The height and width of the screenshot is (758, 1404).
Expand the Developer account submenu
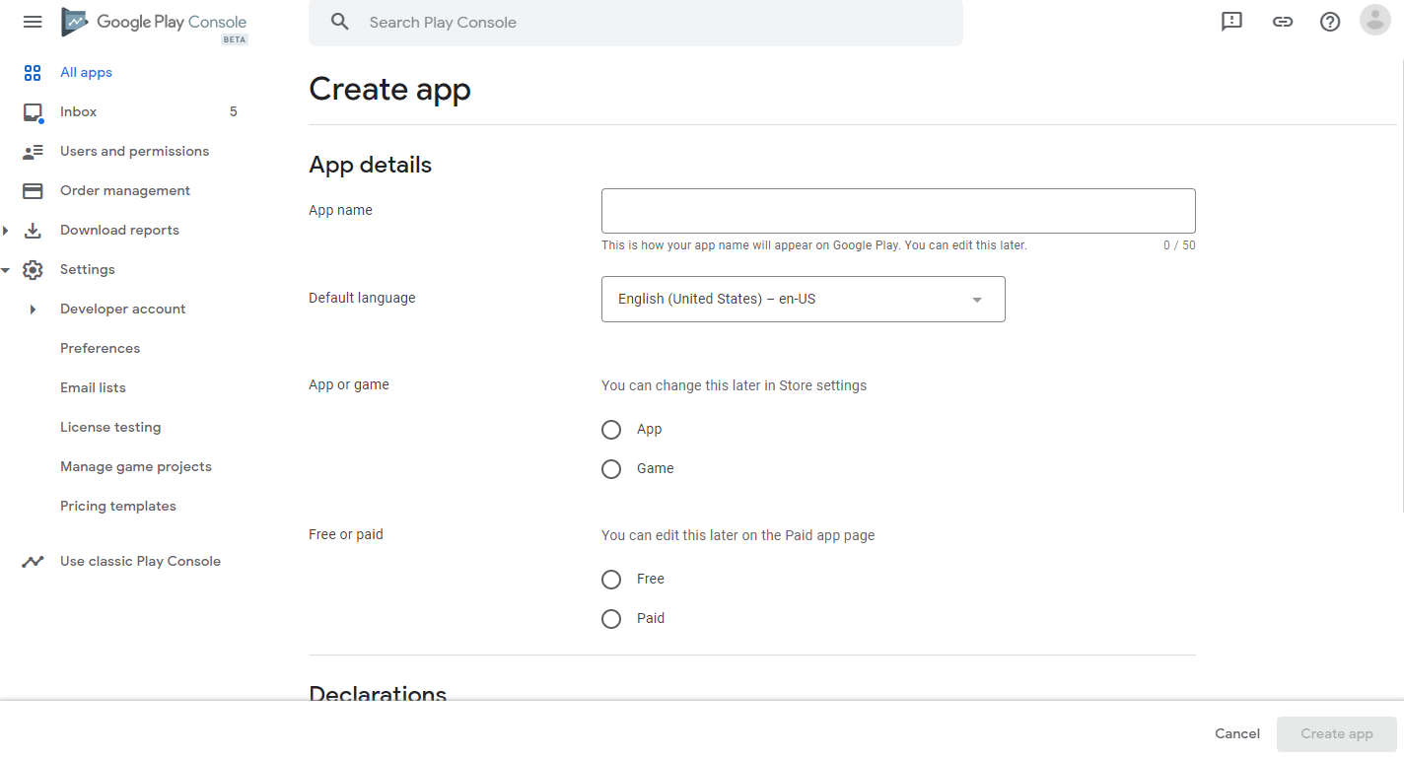33,310
